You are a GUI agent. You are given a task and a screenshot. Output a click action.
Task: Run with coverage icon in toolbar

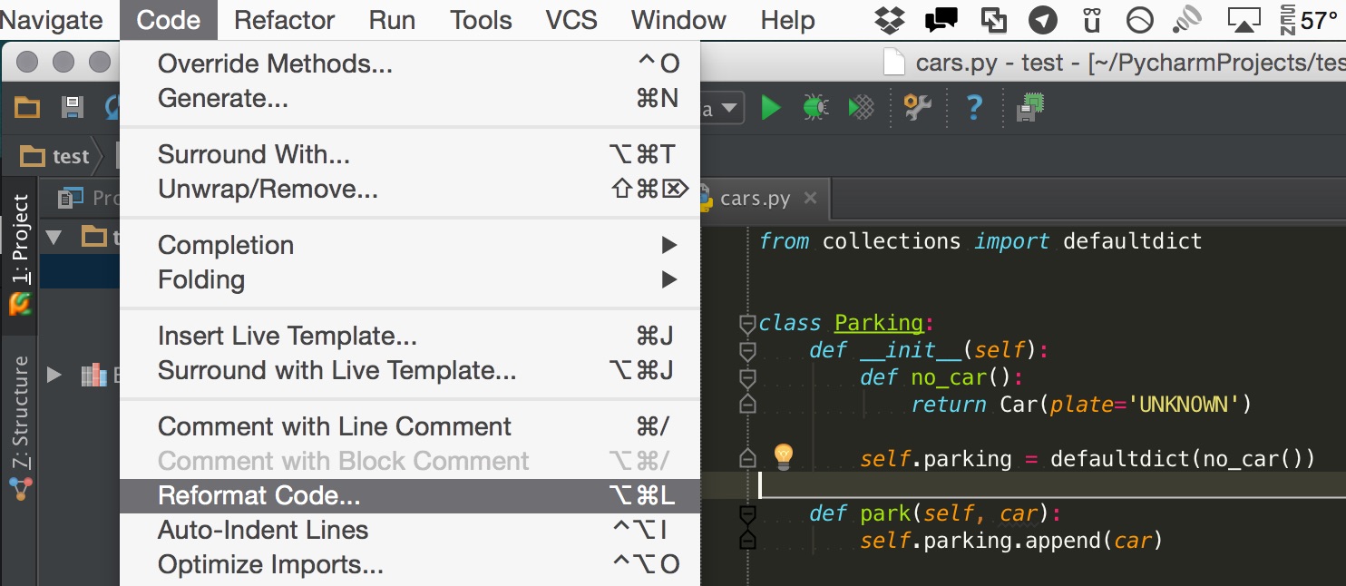point(861,109)
